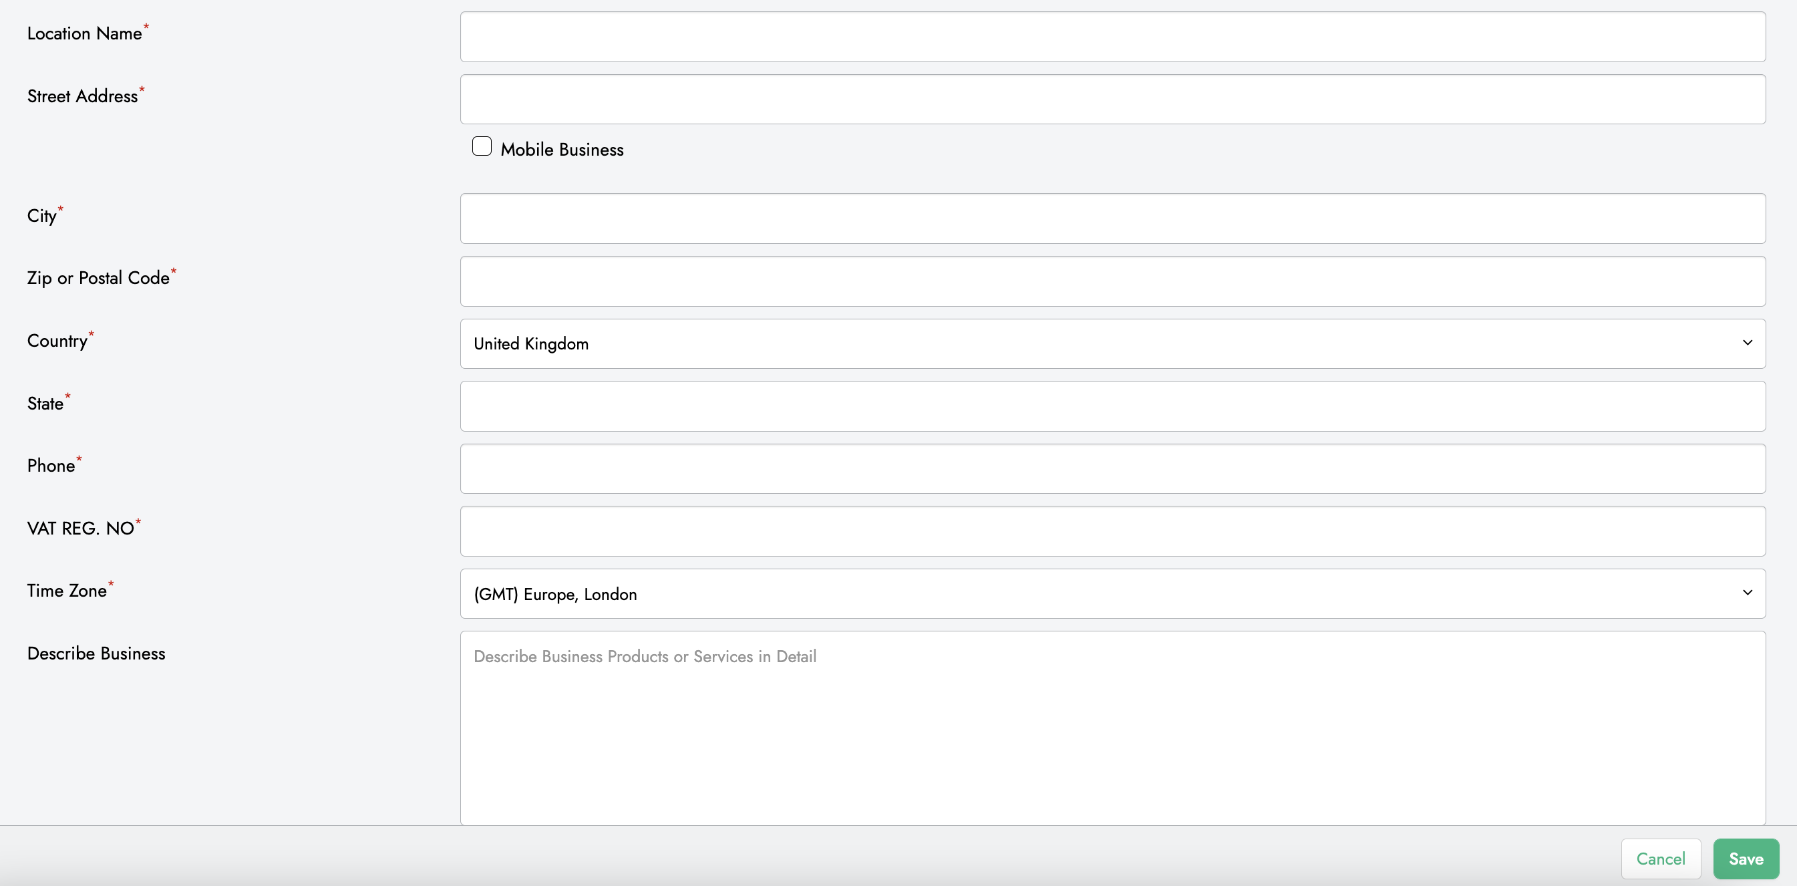Image resolution: width=1797 pixels, height=886 pixels.
Task: Open the Country dropdown showing United Kingdom
Action: pos(1112,344)
